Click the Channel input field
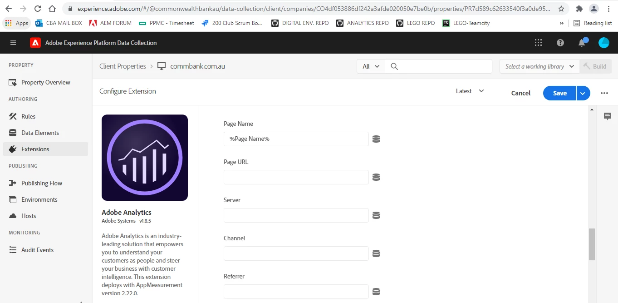 296,253
